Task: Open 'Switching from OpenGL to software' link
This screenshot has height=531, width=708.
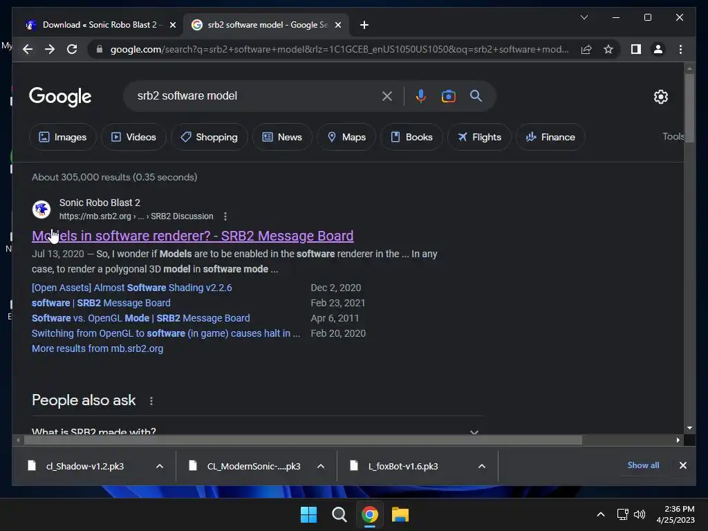Action: tap(166, 334)
